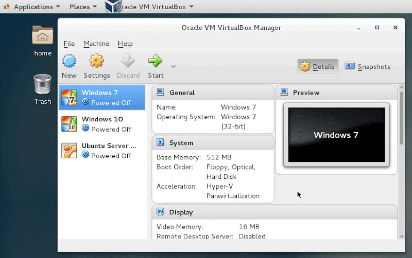Click Ubuntu Server Powered Off status icon
412x258 pixels.
click(85, 154)
